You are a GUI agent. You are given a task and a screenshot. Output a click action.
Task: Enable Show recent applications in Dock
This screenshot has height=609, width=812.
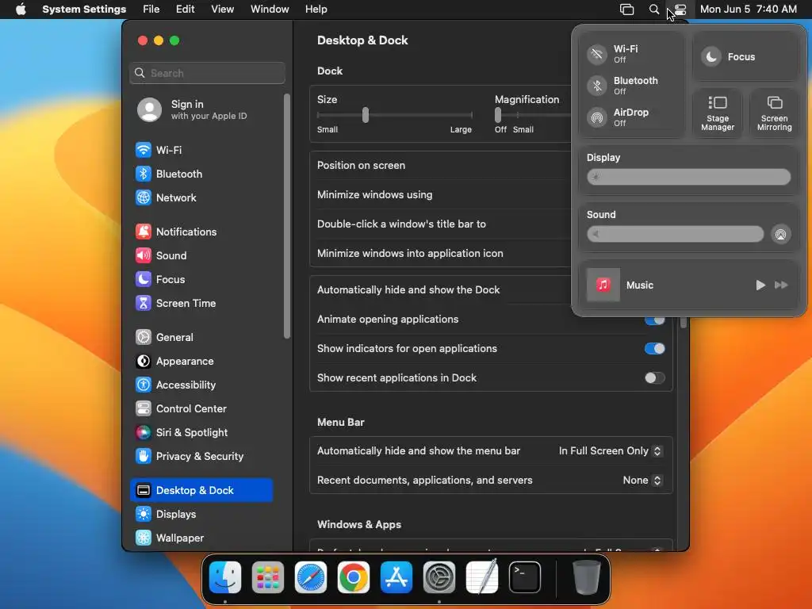pos(654,378)
